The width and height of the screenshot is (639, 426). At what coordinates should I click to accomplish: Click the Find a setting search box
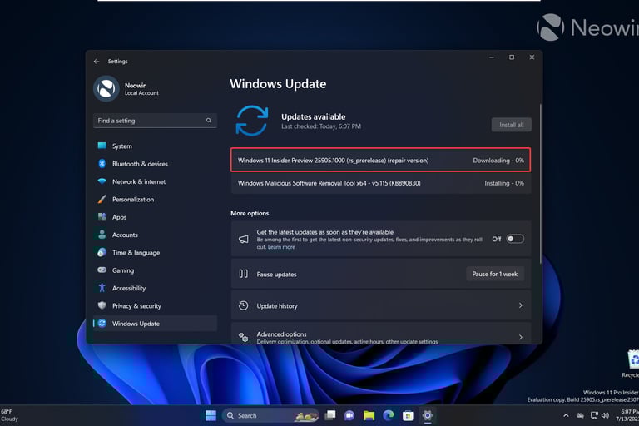(155, 121)
